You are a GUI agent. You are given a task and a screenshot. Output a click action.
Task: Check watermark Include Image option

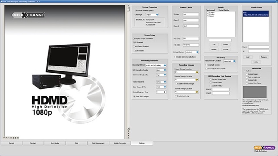pyautogui.click(x=247, y=74)
